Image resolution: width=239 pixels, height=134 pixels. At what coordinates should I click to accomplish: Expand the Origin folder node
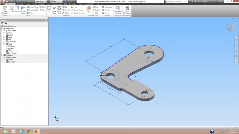tap(4, 33)
